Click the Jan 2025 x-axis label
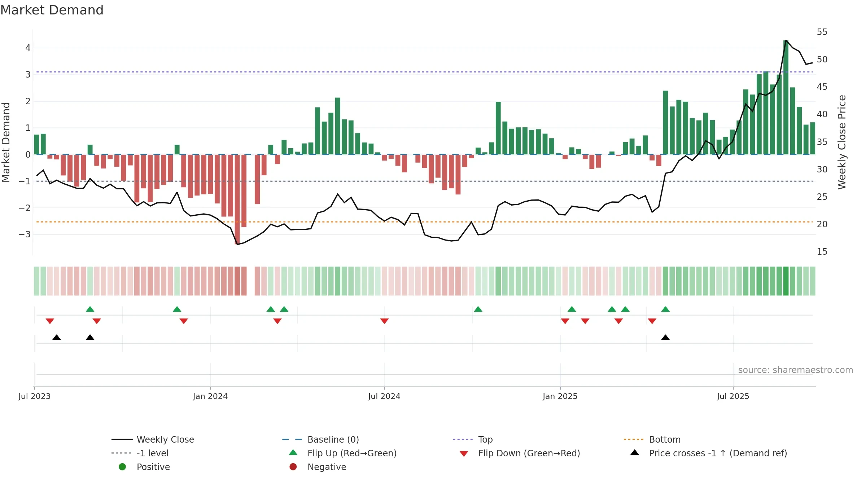The image size is (866, 487). pos(560,396)
